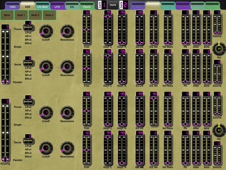Click the filter type selector in the second row
Image resolution: width=226 pixels, height=170 pixels.
pos(28,63)
